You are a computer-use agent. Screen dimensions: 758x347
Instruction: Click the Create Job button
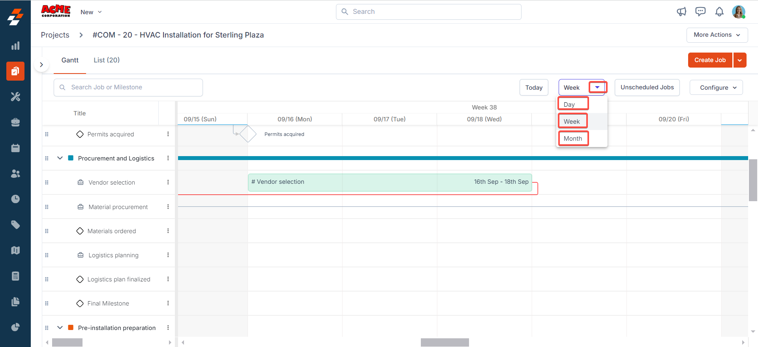710,60
